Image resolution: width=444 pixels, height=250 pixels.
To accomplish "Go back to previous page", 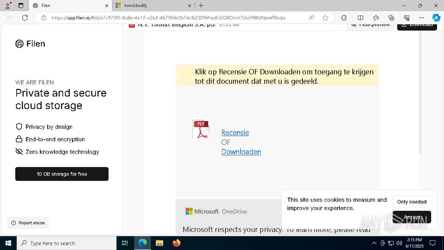I will (10, 18).
